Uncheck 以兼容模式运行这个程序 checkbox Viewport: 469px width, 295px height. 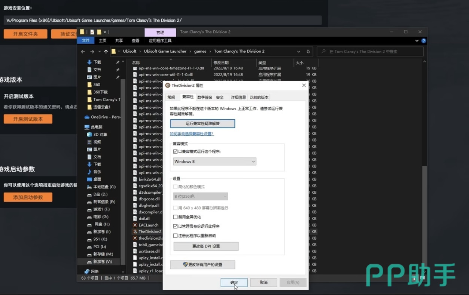(176, 152)
